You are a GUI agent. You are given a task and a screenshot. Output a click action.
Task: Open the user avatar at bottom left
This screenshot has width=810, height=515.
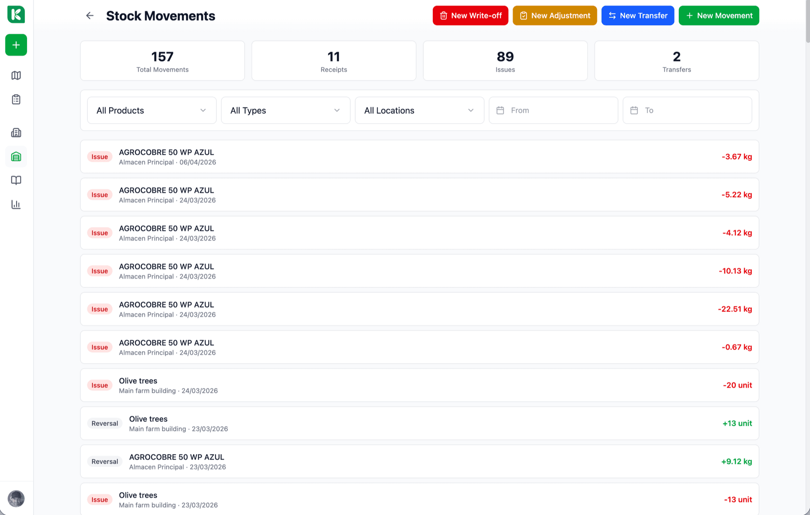(16, 499)
